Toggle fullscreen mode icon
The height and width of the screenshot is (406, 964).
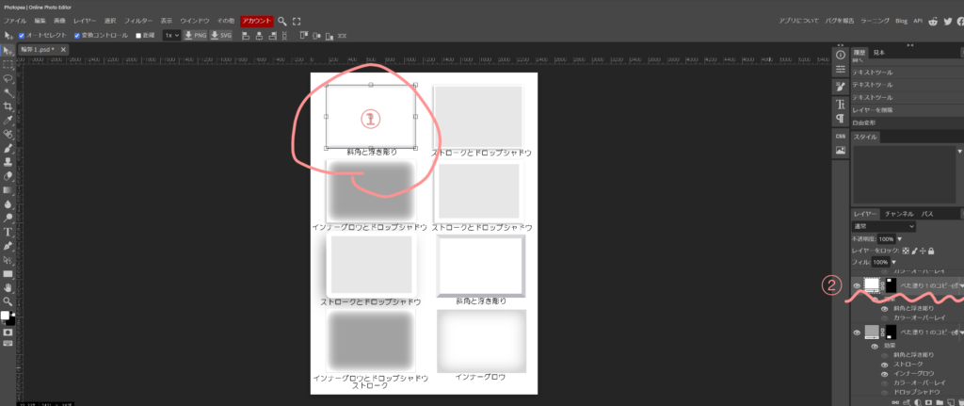coord(297,20)
